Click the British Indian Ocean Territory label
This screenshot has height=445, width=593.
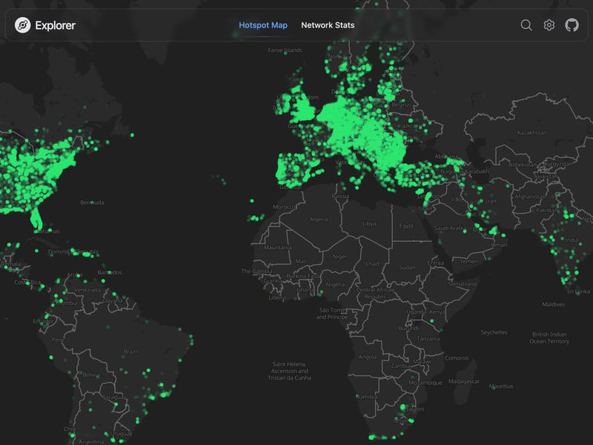pyautogui.click(x=549, y=337)
